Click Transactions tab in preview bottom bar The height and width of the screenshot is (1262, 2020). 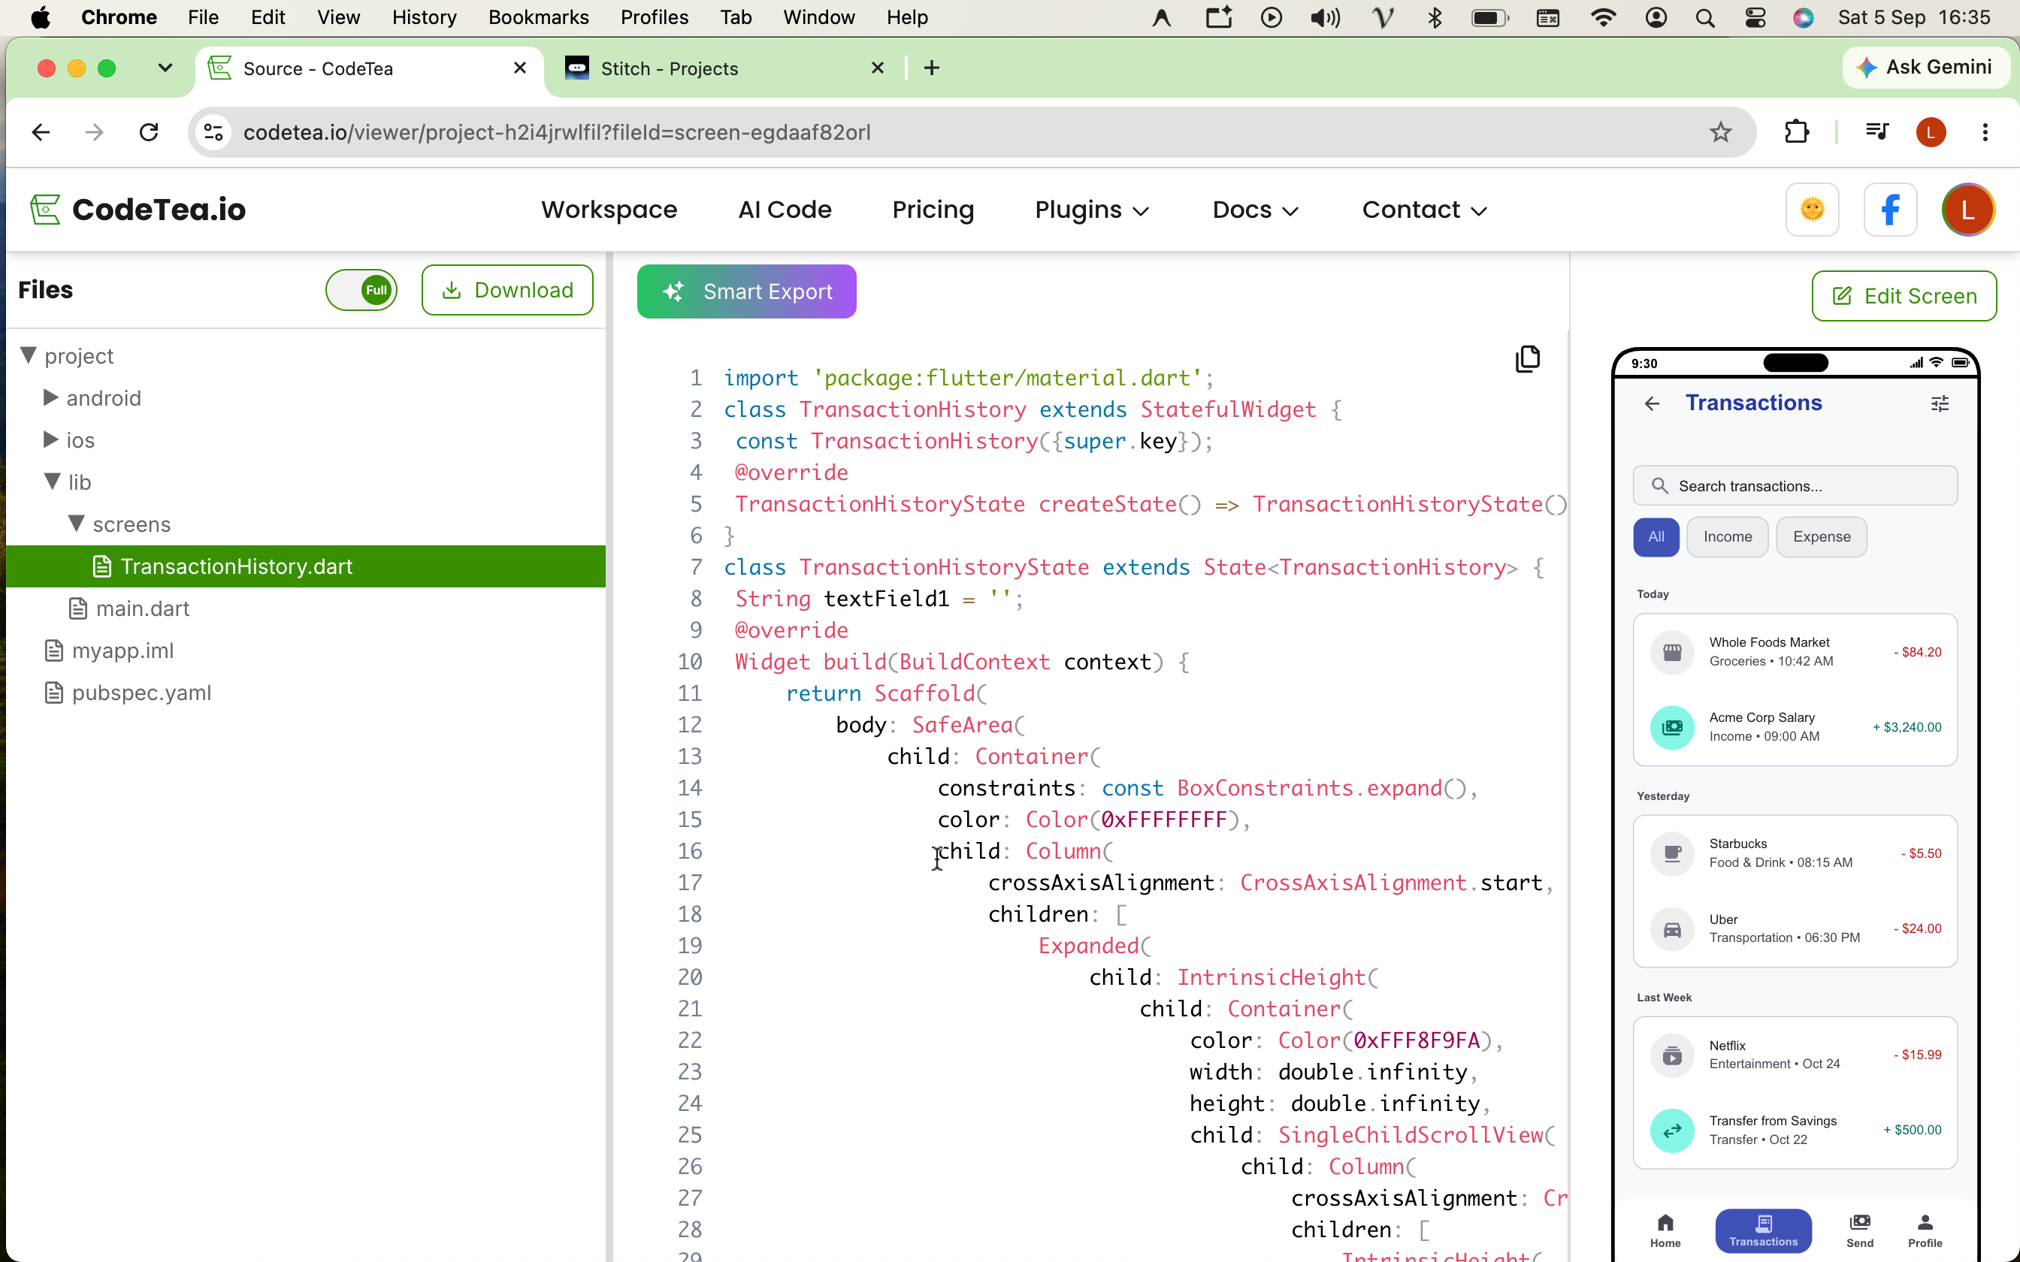point(1763,1230)
